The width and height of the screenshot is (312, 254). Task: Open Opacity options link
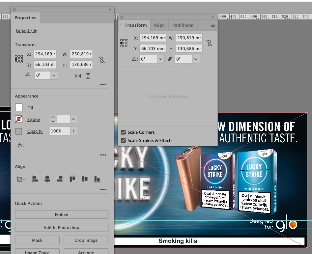coord(35,131)
